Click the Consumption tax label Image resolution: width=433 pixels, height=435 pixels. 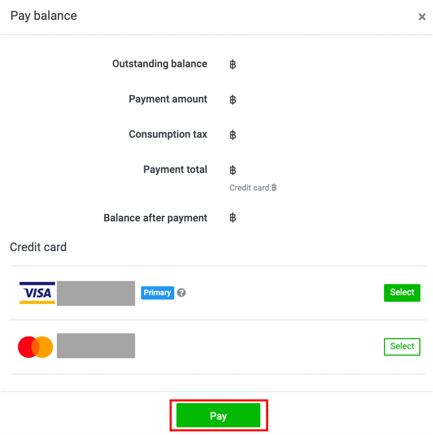[x=168, y=134]
